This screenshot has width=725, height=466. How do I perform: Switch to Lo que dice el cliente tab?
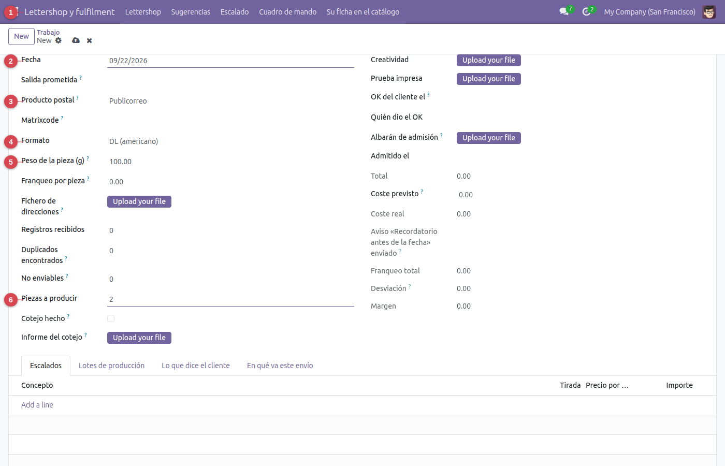(196, 366)
